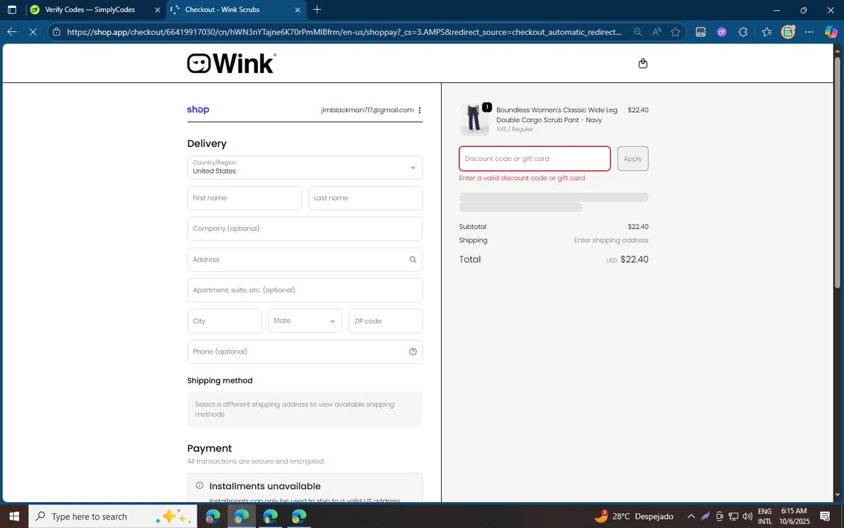Viewport: 844px width, 528px height.
Task: Click the page vertical scrollbar thumb
Action: (x=837, y=172)
